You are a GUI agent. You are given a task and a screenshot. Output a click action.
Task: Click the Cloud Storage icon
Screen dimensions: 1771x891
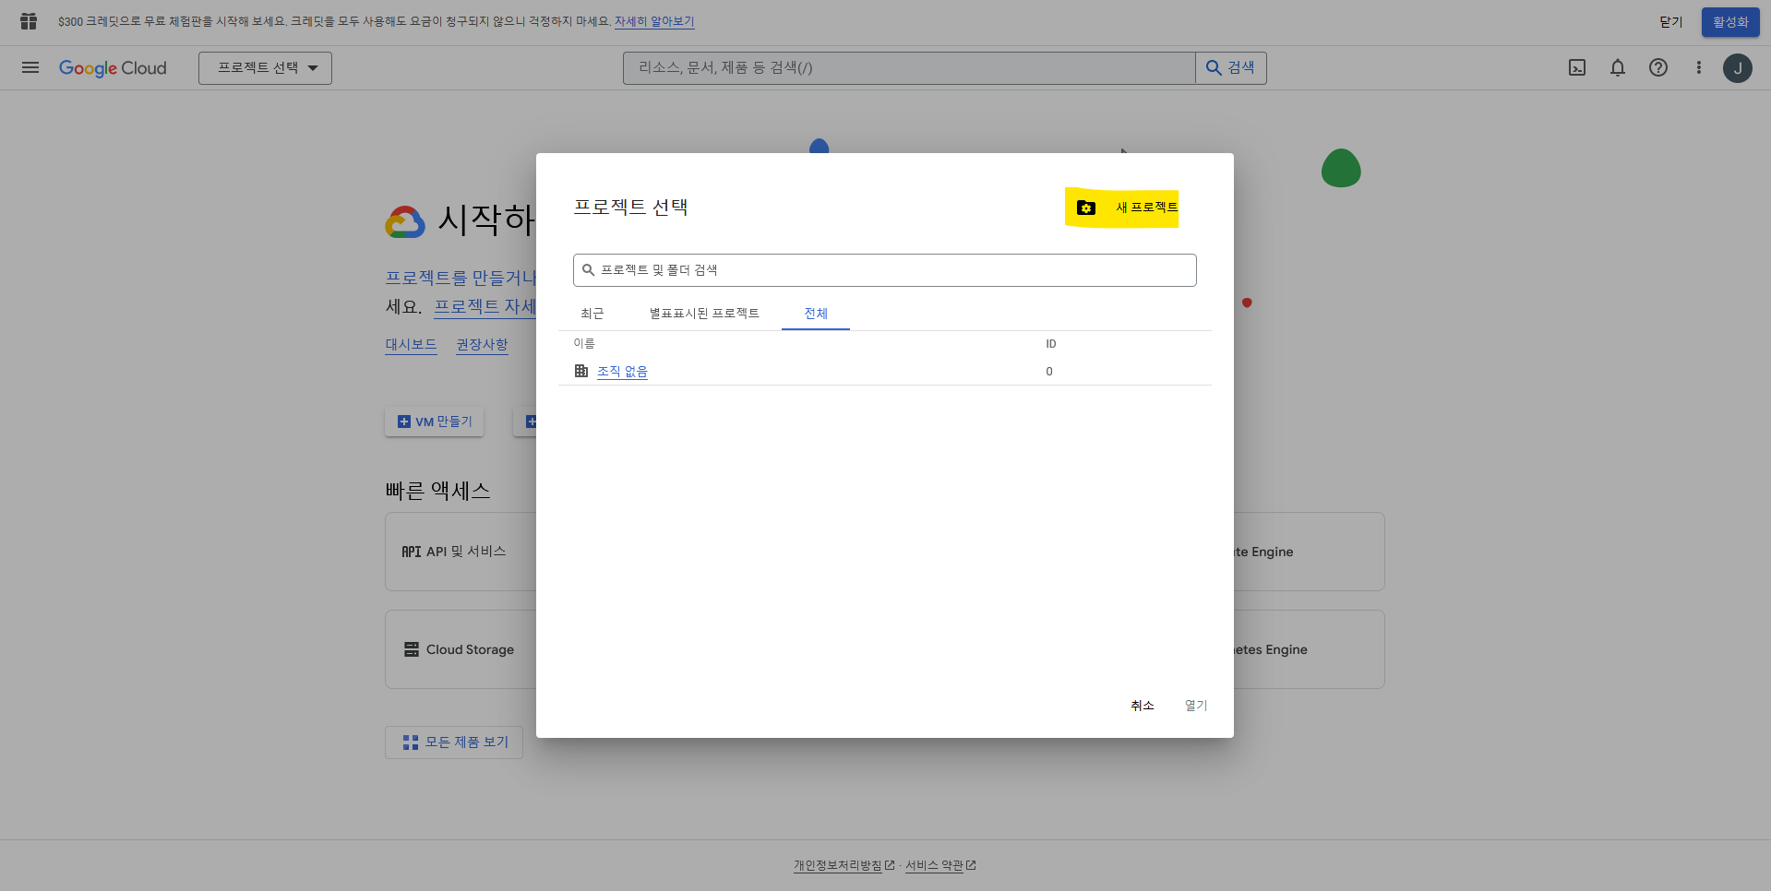pyautogui.click(x=412, y=649)
